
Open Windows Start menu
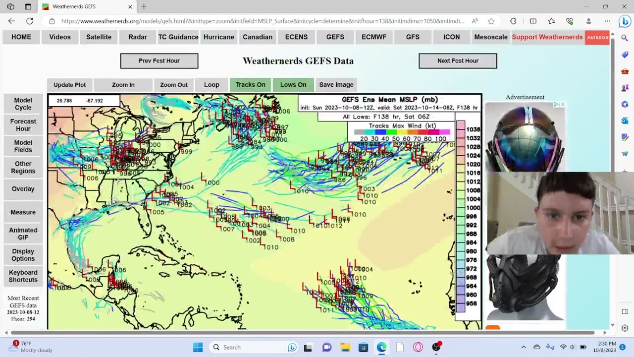[198, 347]
